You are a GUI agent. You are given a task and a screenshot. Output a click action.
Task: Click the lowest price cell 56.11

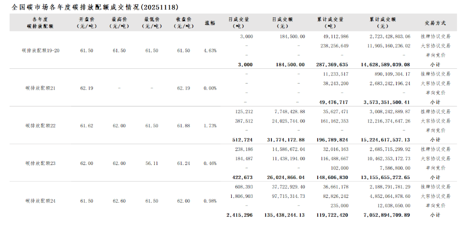[x=152, y=164]
